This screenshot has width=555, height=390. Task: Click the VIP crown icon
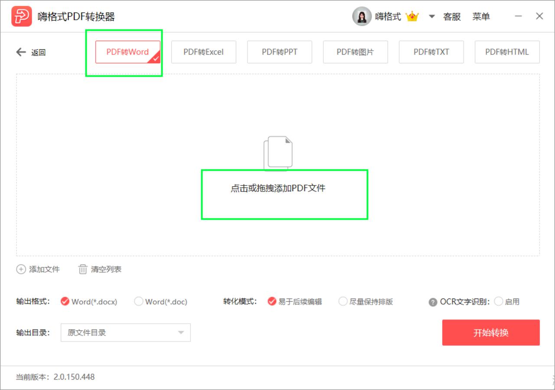point(412,16)
